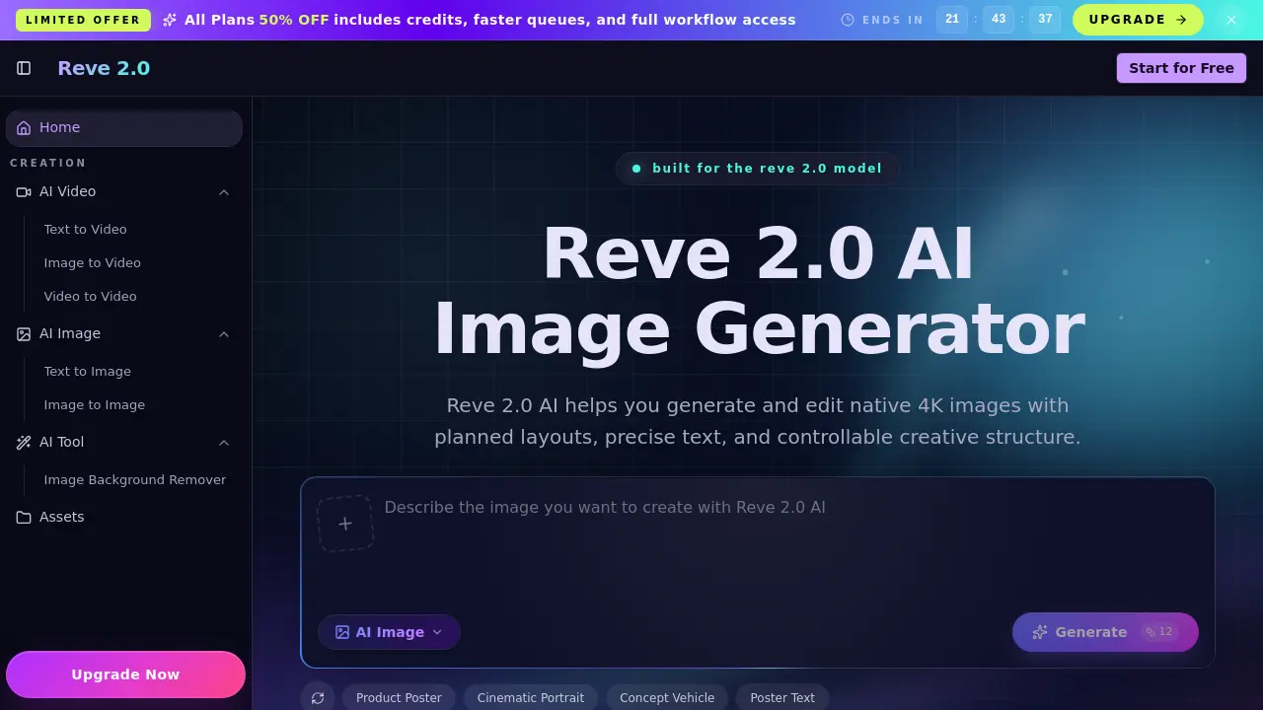Click the countdown minutes value 43
The height and width of the screenshot is (710, 1263).
coord(999,19)
